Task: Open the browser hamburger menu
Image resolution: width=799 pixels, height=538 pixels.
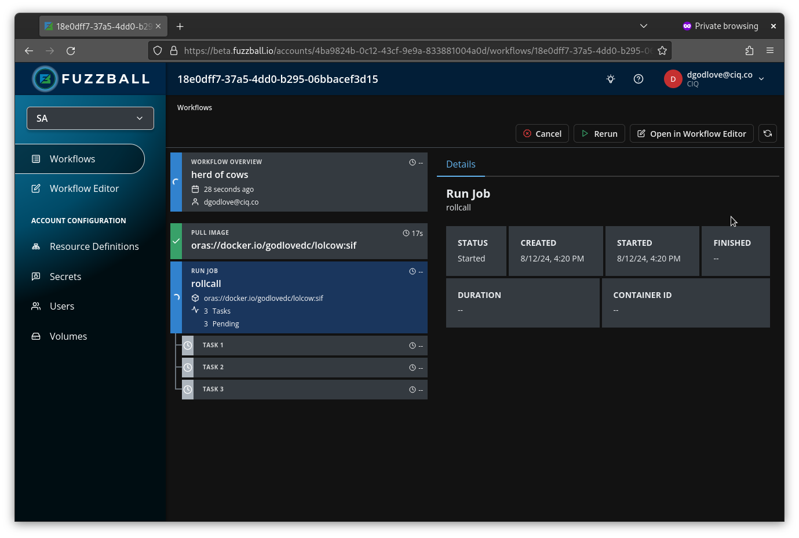Action: pyautogui.click(x=770, y=51)
